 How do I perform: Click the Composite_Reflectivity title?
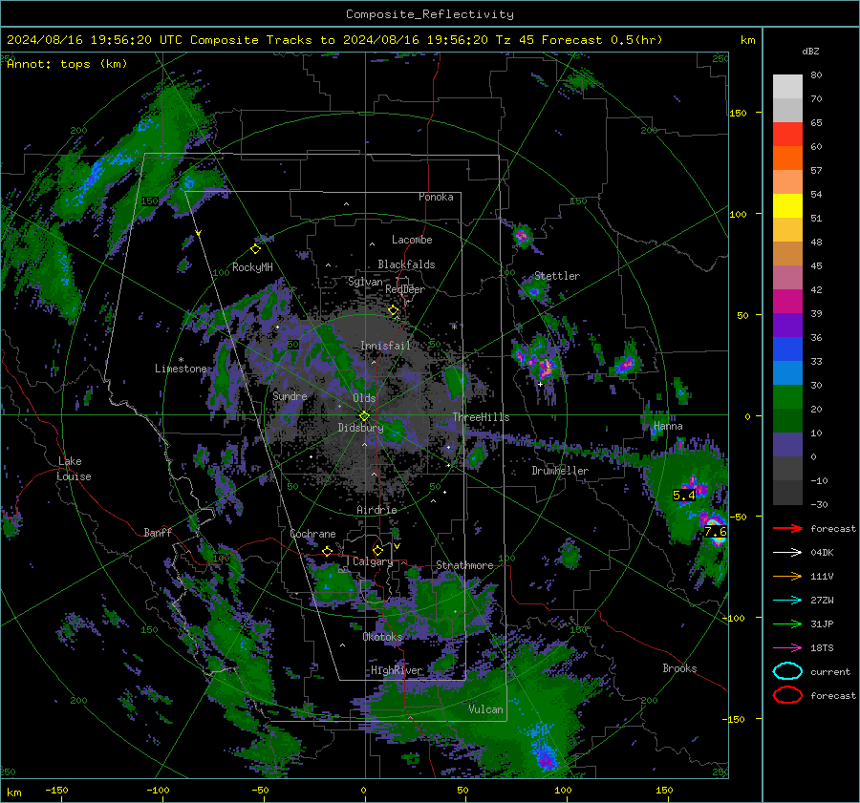(429, 14)
